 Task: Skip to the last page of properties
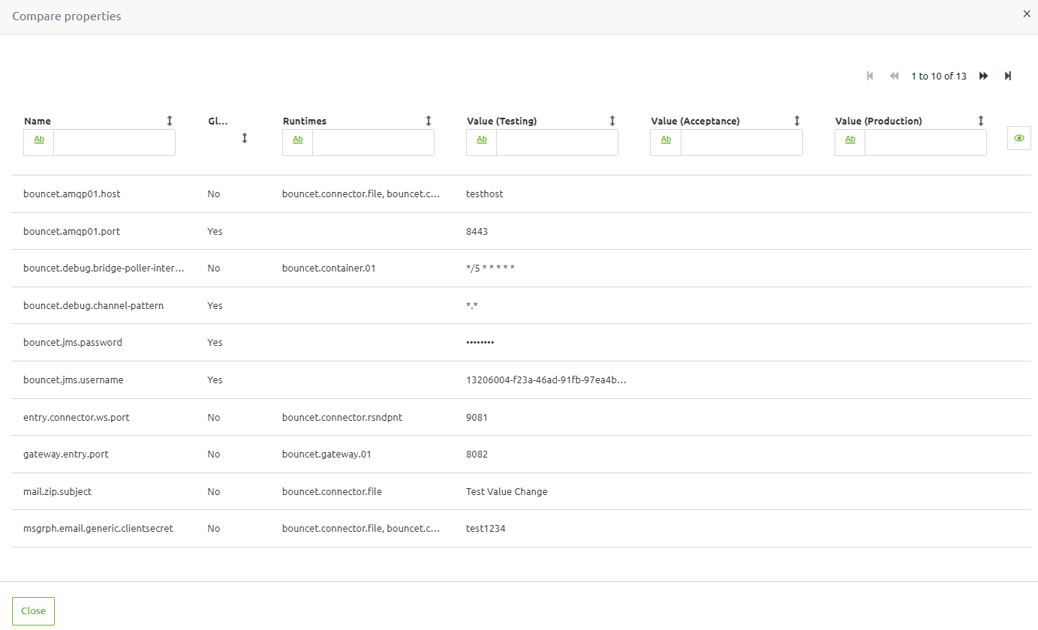tap(1008, 76)
